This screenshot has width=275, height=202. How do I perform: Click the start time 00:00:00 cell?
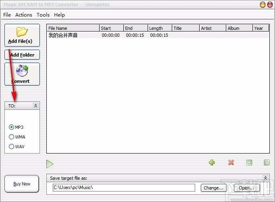click(x=110, y=35)
